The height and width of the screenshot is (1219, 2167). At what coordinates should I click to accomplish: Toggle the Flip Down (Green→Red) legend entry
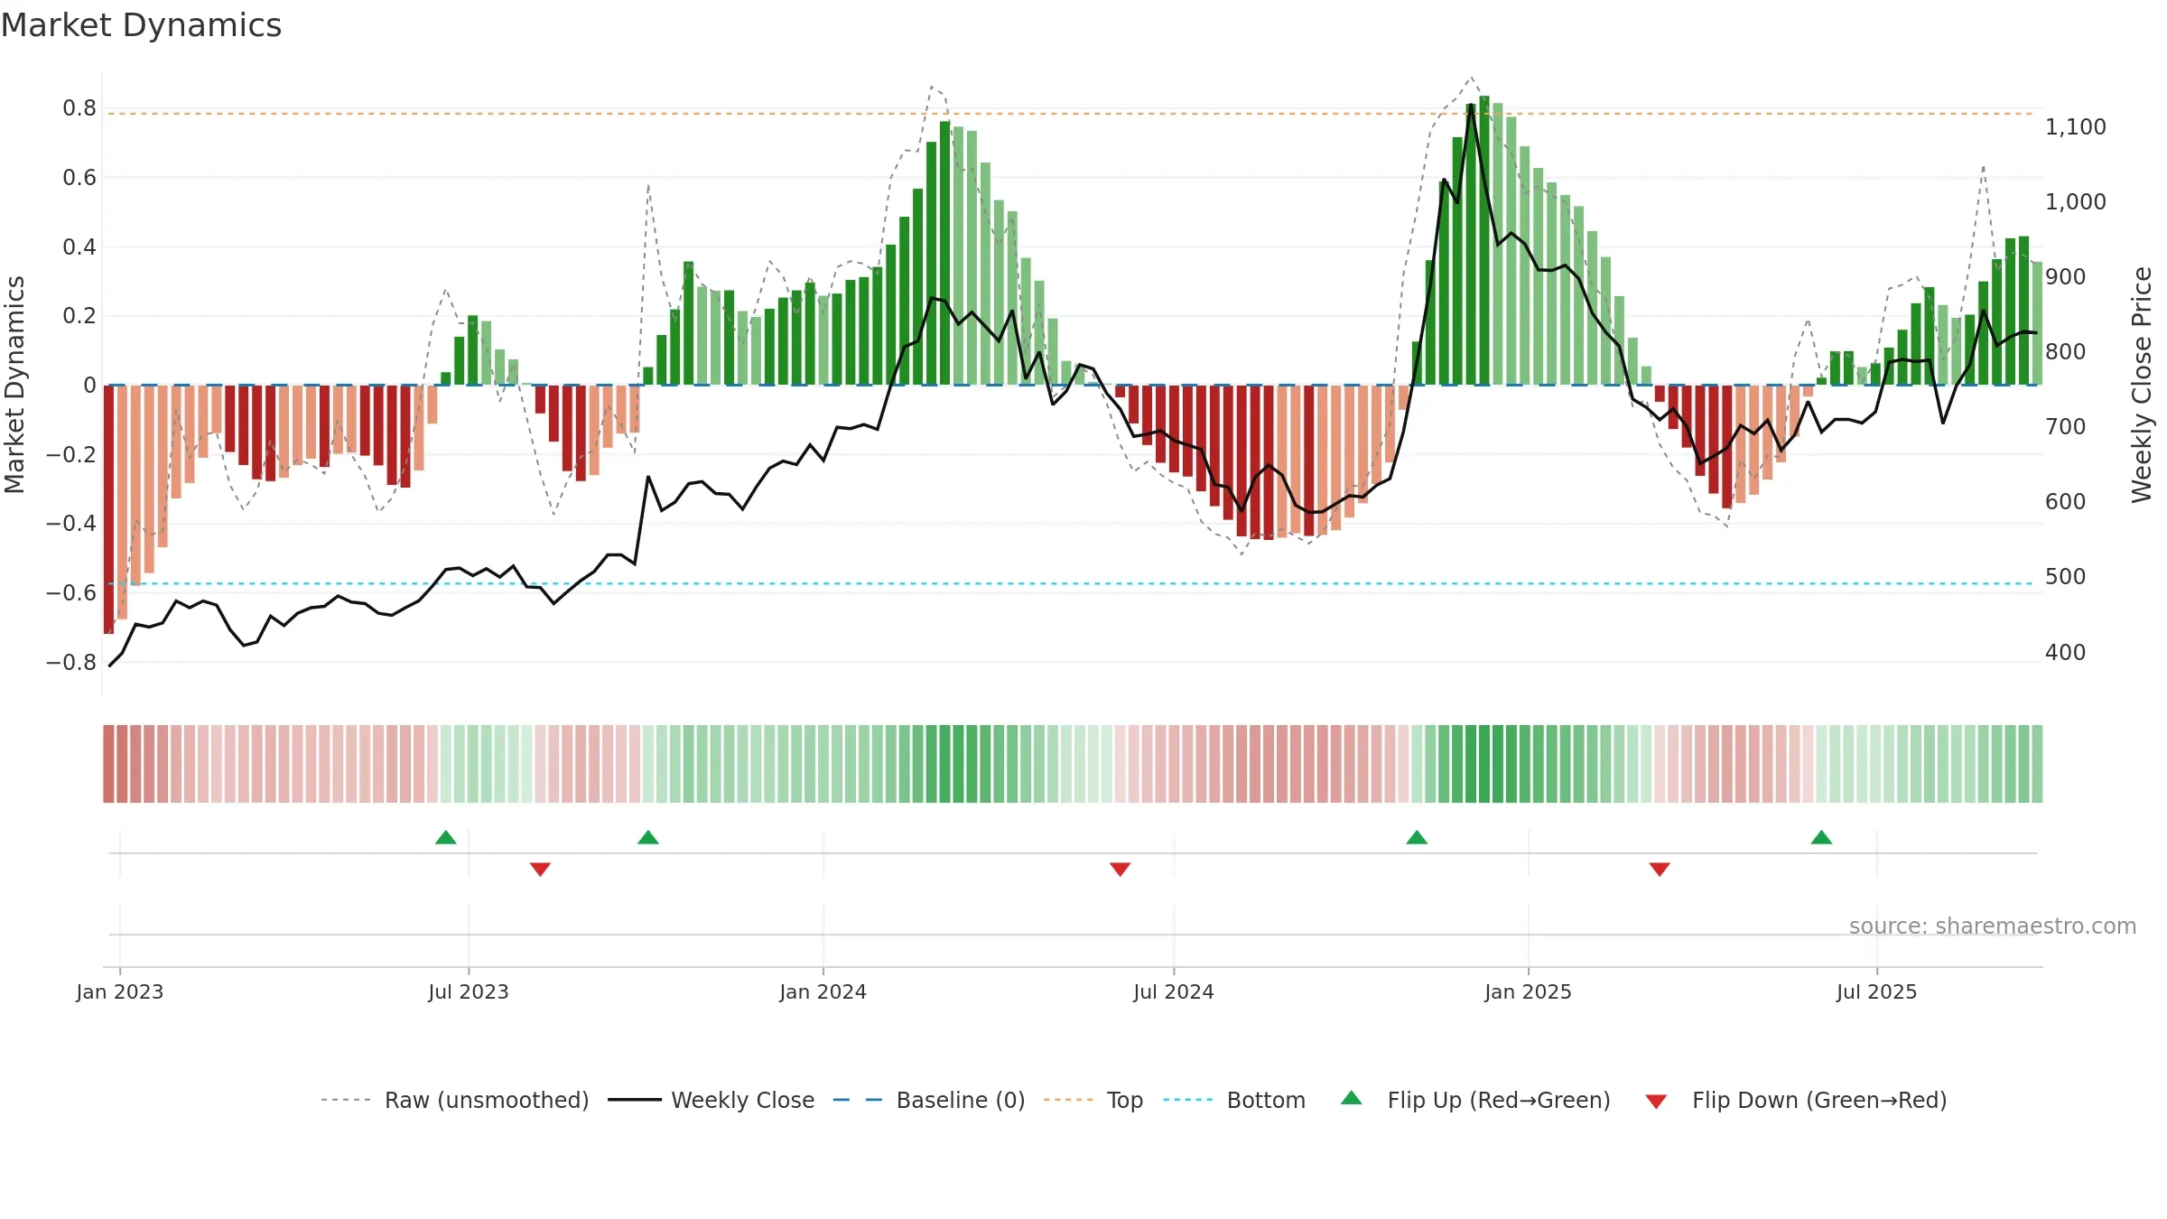pyautogui.click(x=1796, y=1100)
